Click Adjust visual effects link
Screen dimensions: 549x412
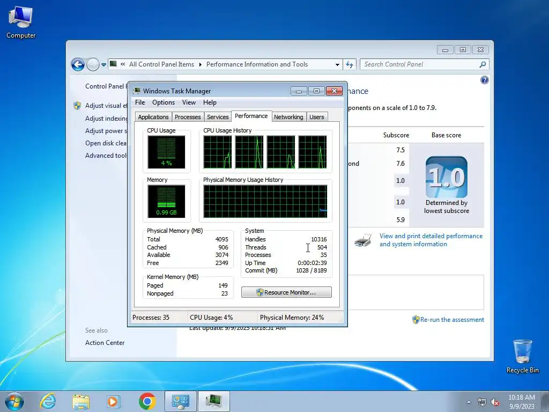(106, 106)
